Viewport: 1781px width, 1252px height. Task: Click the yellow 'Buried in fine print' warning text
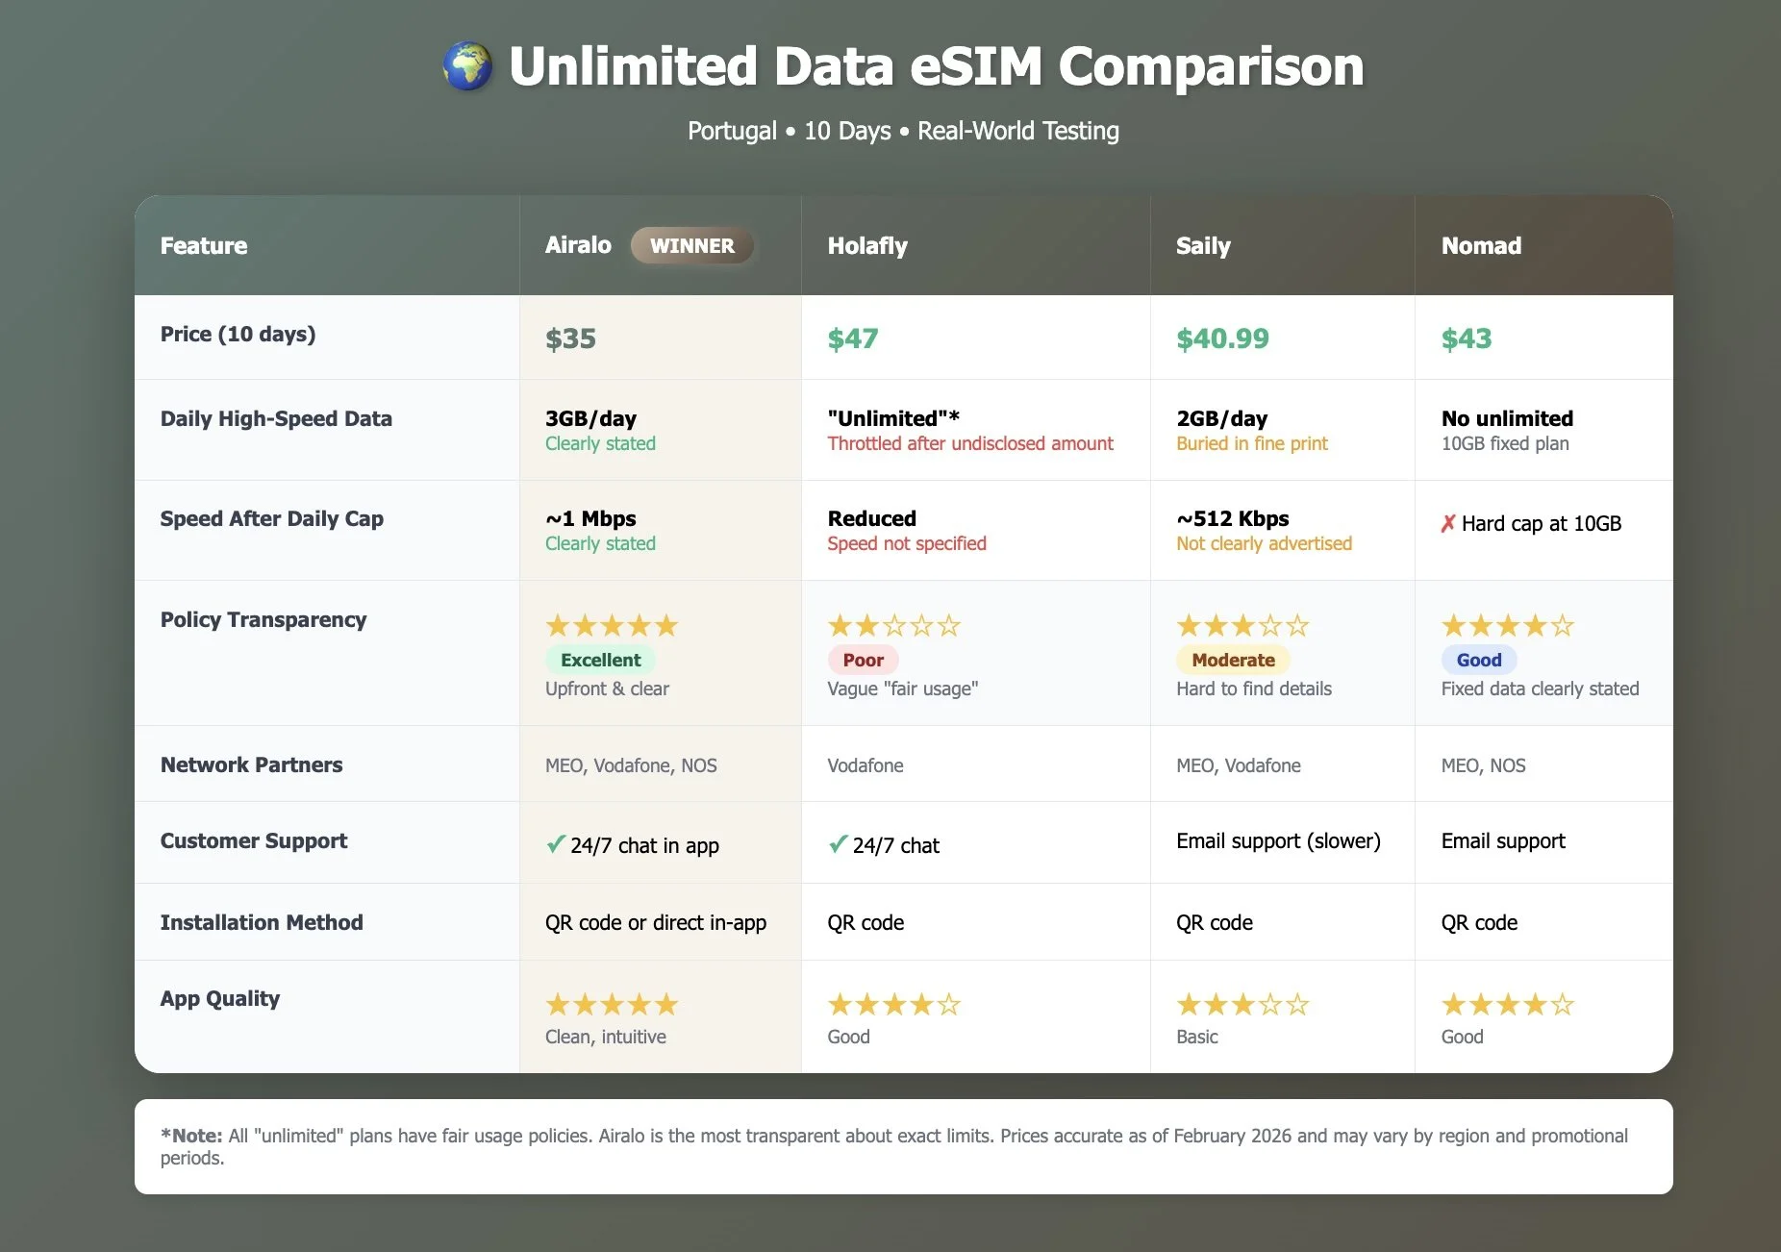pyautogui.click(x=1251, y=443)
